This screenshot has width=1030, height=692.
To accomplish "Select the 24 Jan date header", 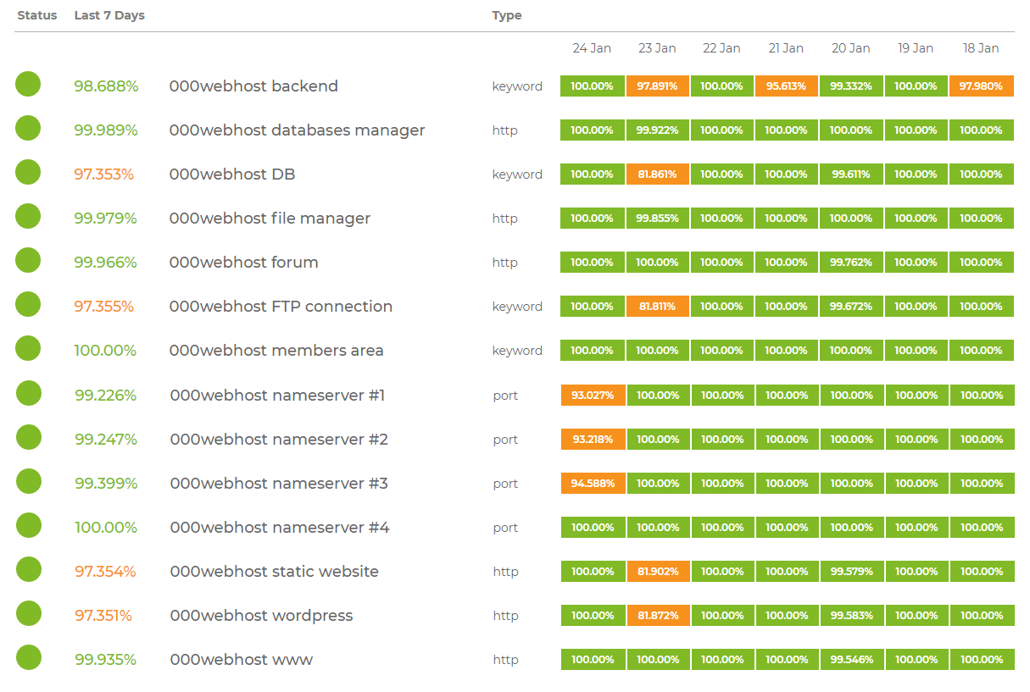I will [x=592, y=48].
